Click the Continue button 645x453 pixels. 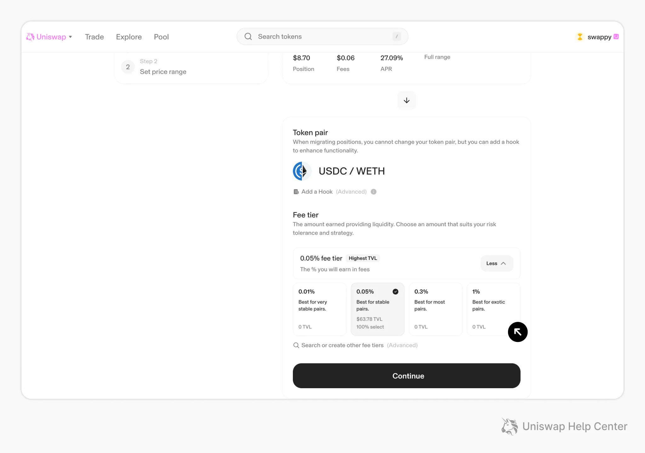pyautogui.click(x=406, y=376)
